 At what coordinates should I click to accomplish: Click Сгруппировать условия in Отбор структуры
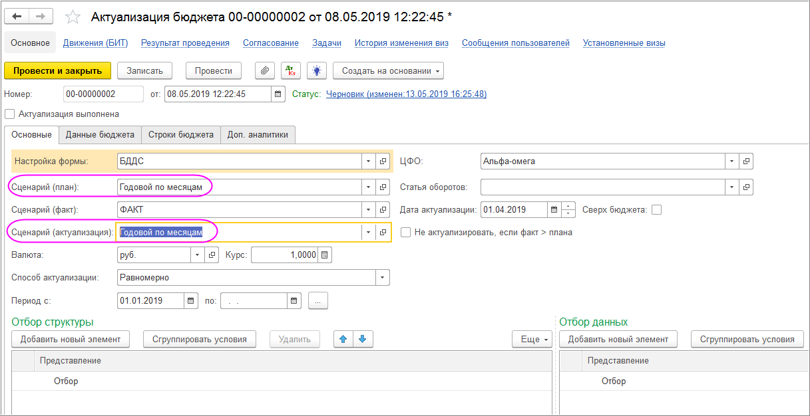[x=200, y=340]
